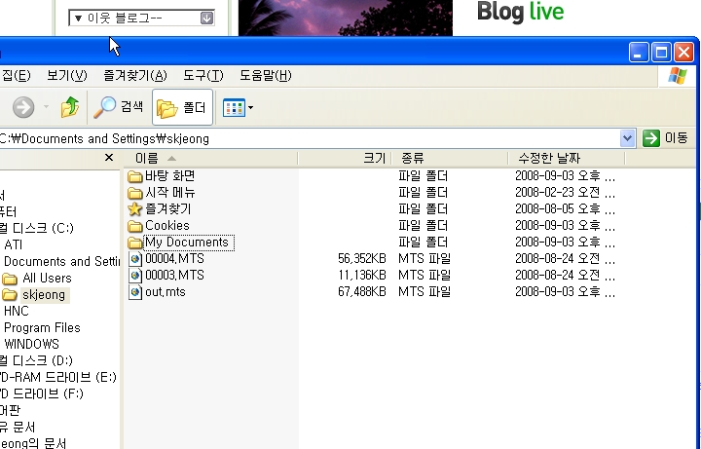Select All Users in the folder tree
This screenshot has width=701, height=449.
coord(47,278)
